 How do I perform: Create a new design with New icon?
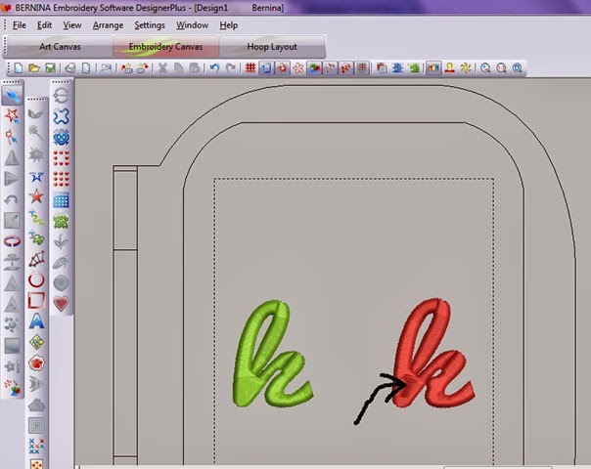pyautogui.click(x=18, y=68)
